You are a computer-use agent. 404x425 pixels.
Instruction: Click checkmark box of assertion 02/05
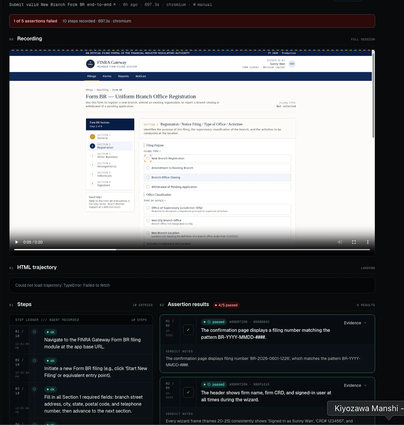(x=188, y=392)
